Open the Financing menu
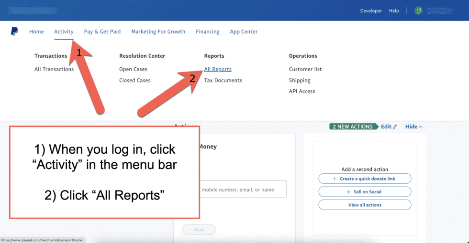The width and height of the screenshot is (469, 243). 208,32
